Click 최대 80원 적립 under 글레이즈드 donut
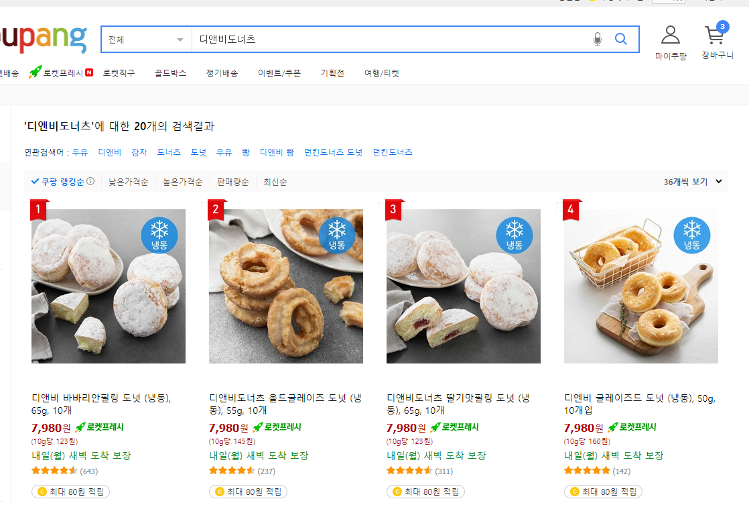The height and width of the screenshot is (507, 749). point(604,491)
